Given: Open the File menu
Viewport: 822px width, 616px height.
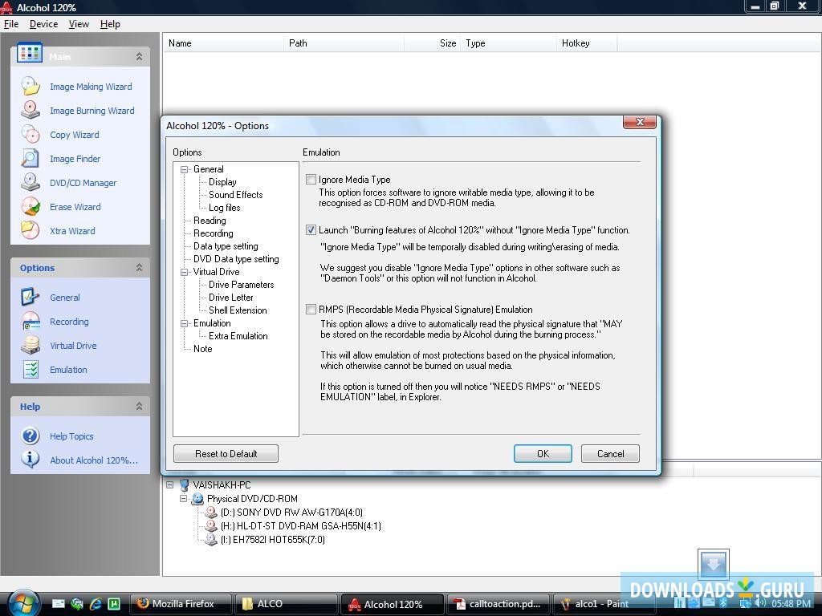Looking at the screenshot, I should [x=11, y=24].
